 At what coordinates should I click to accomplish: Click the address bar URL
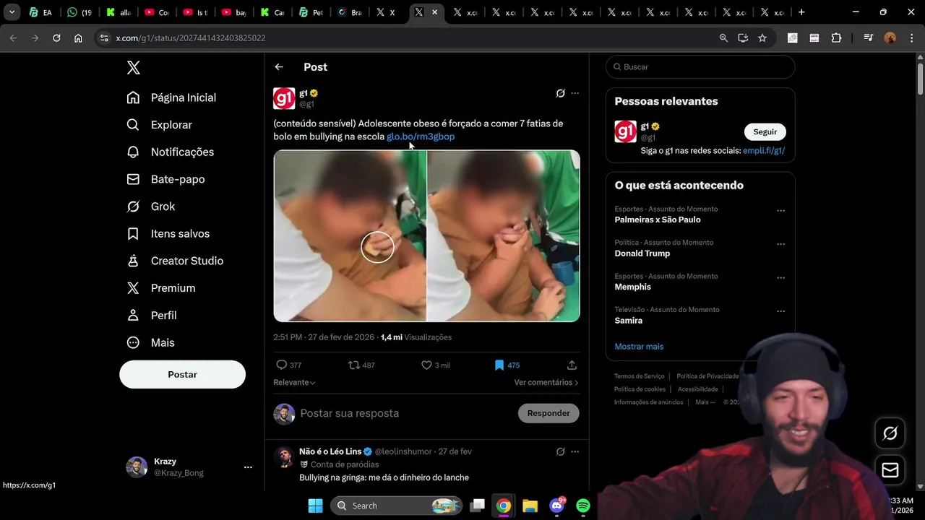coord(191,38)
